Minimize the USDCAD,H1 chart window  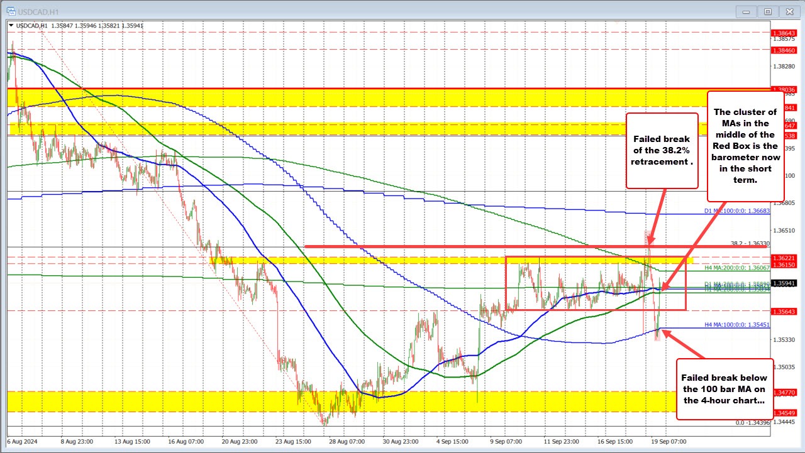tap(745, 11)
